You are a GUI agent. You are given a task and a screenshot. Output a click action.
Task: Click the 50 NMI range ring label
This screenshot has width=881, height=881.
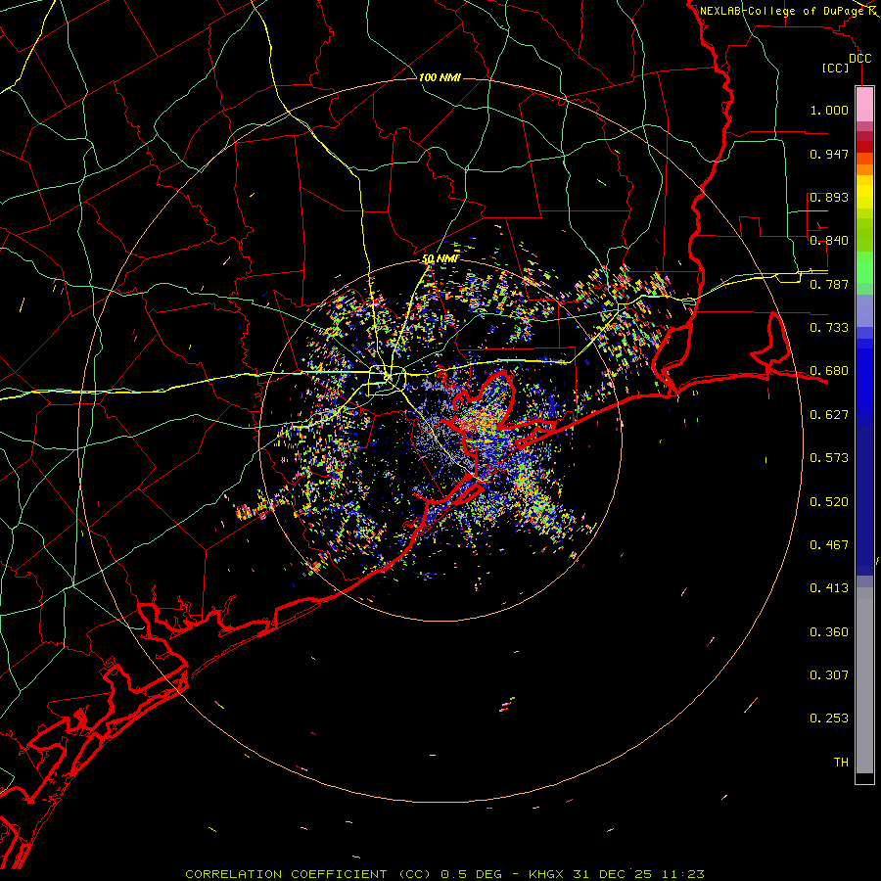pyautogui.click(x=440, y=258)
